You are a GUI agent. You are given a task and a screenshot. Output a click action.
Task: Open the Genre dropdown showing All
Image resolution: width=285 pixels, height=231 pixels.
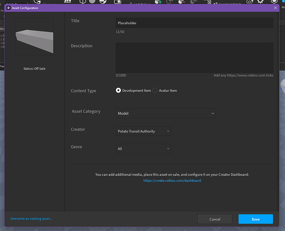pos(143,148)
